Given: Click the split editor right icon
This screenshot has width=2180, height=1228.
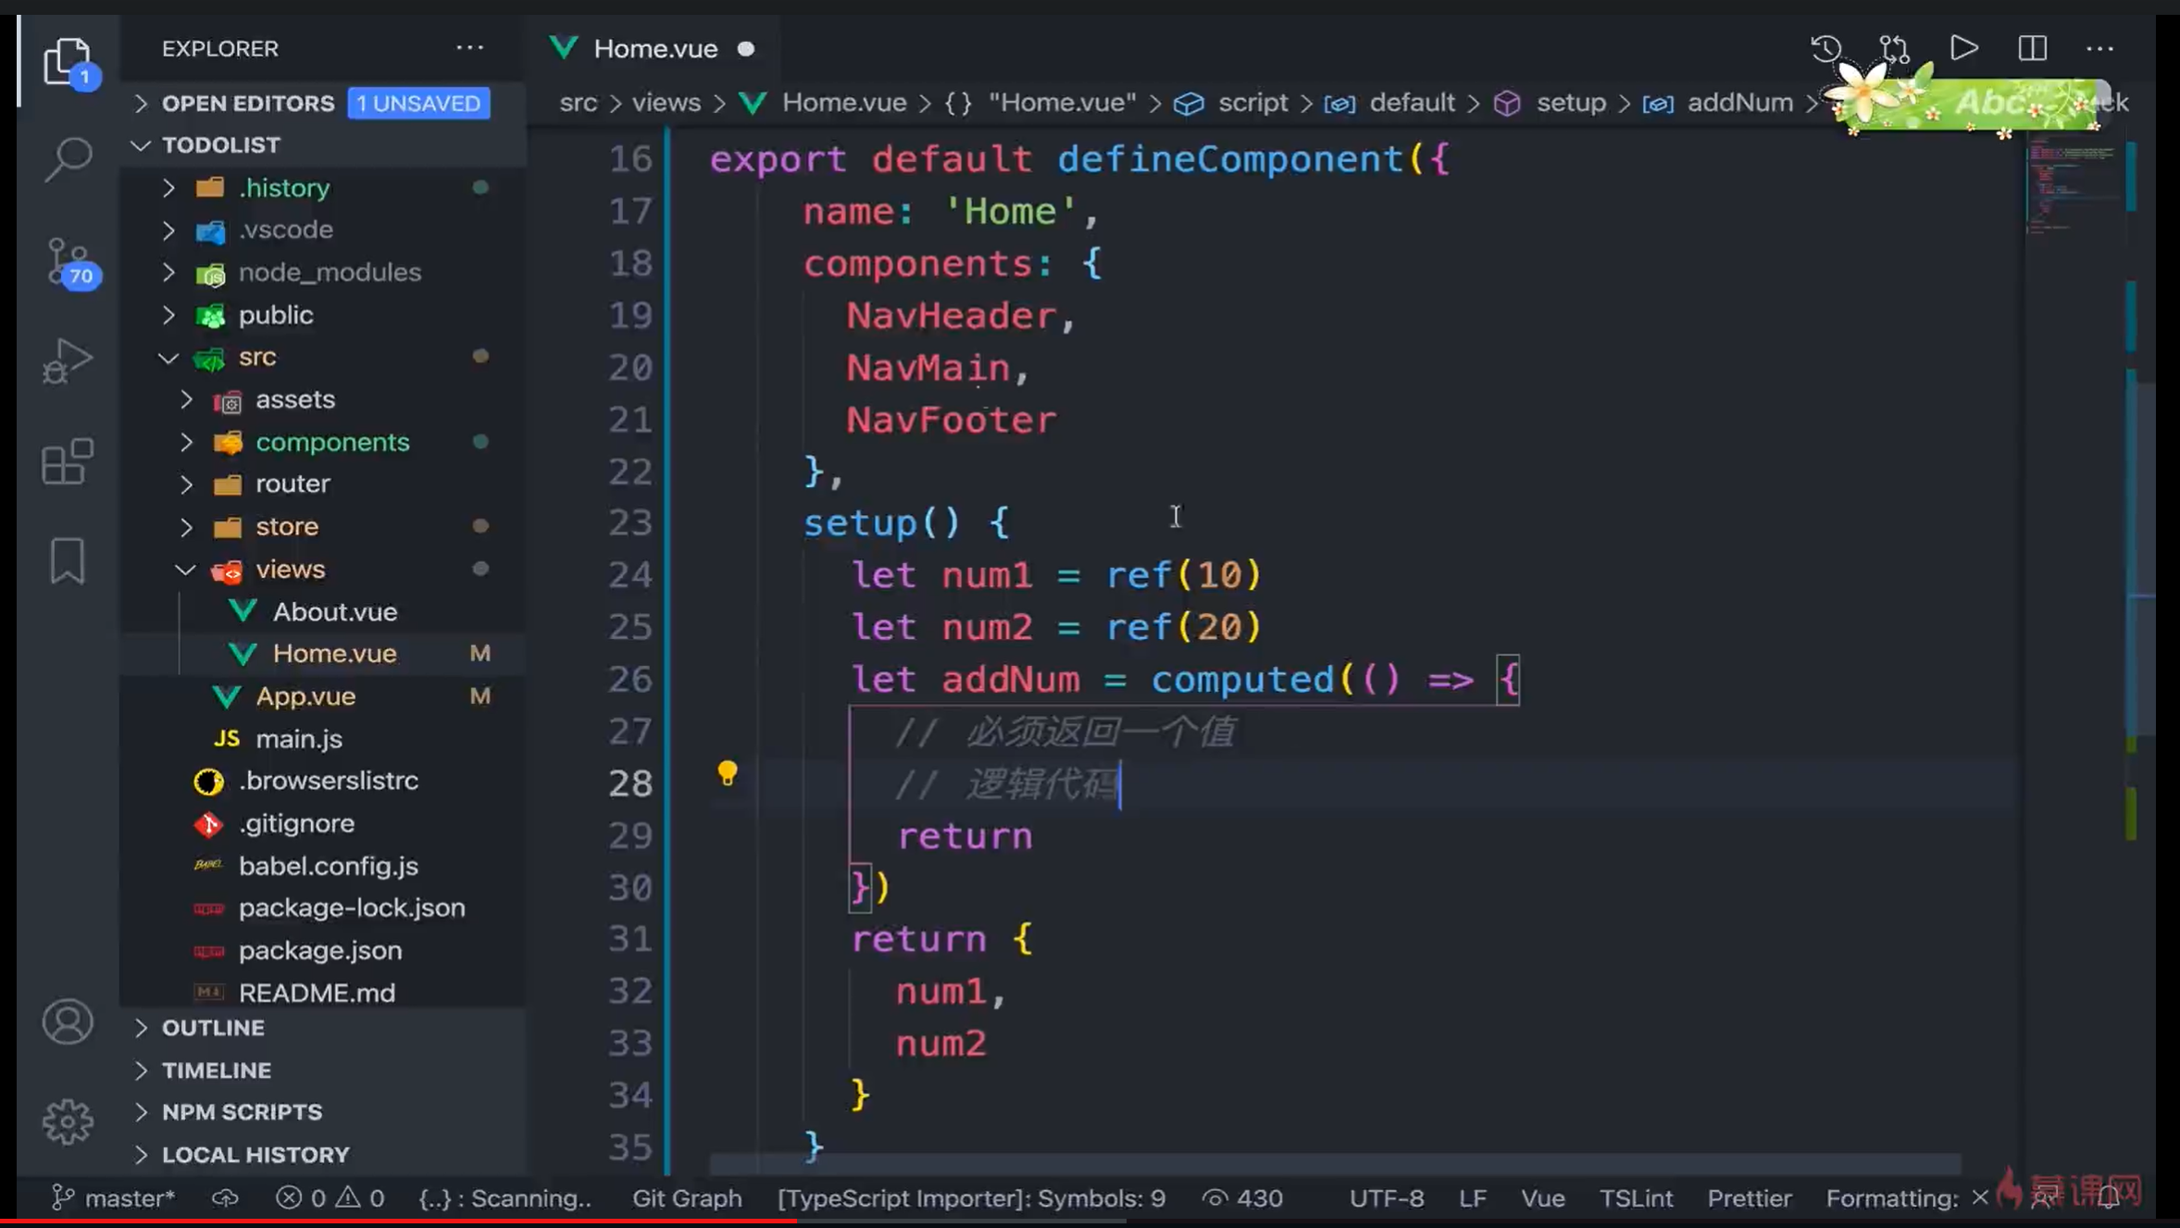Looking at the screenshot, I should coord(2032,48).
